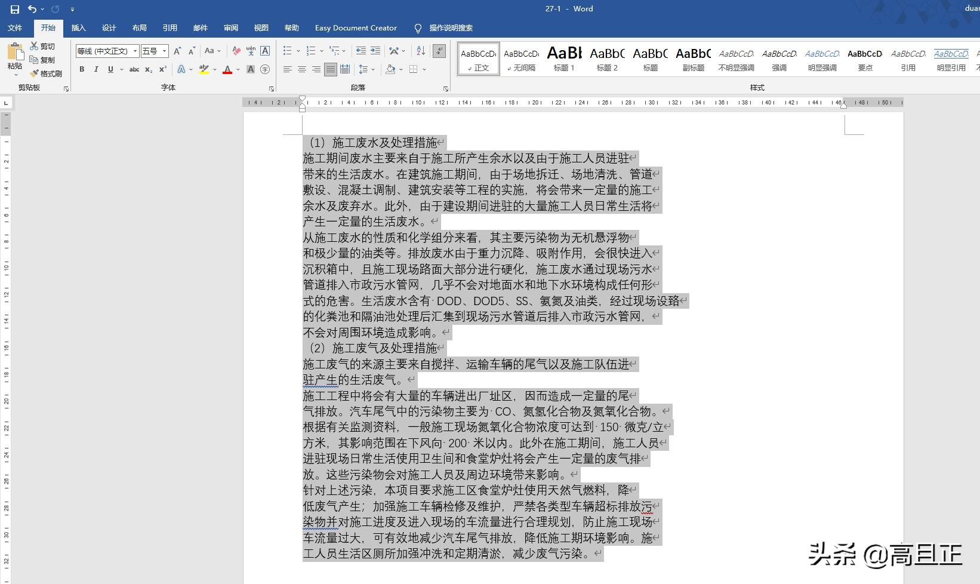This screenshot has height=584, width=980.
Task: Center align the selected paragraph
Action: [x=303, y=69]
